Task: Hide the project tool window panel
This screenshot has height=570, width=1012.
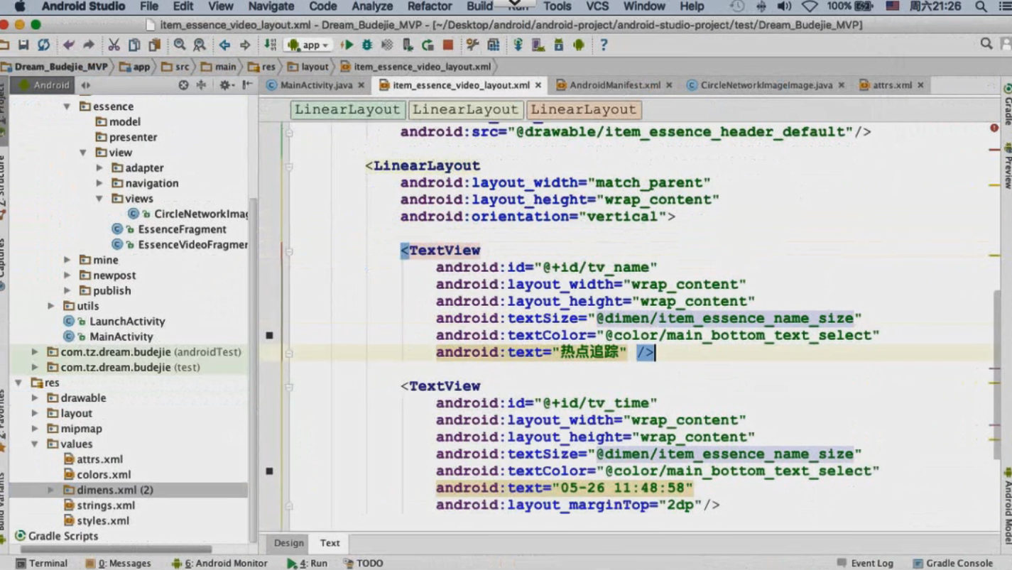Action: (246, 85)
